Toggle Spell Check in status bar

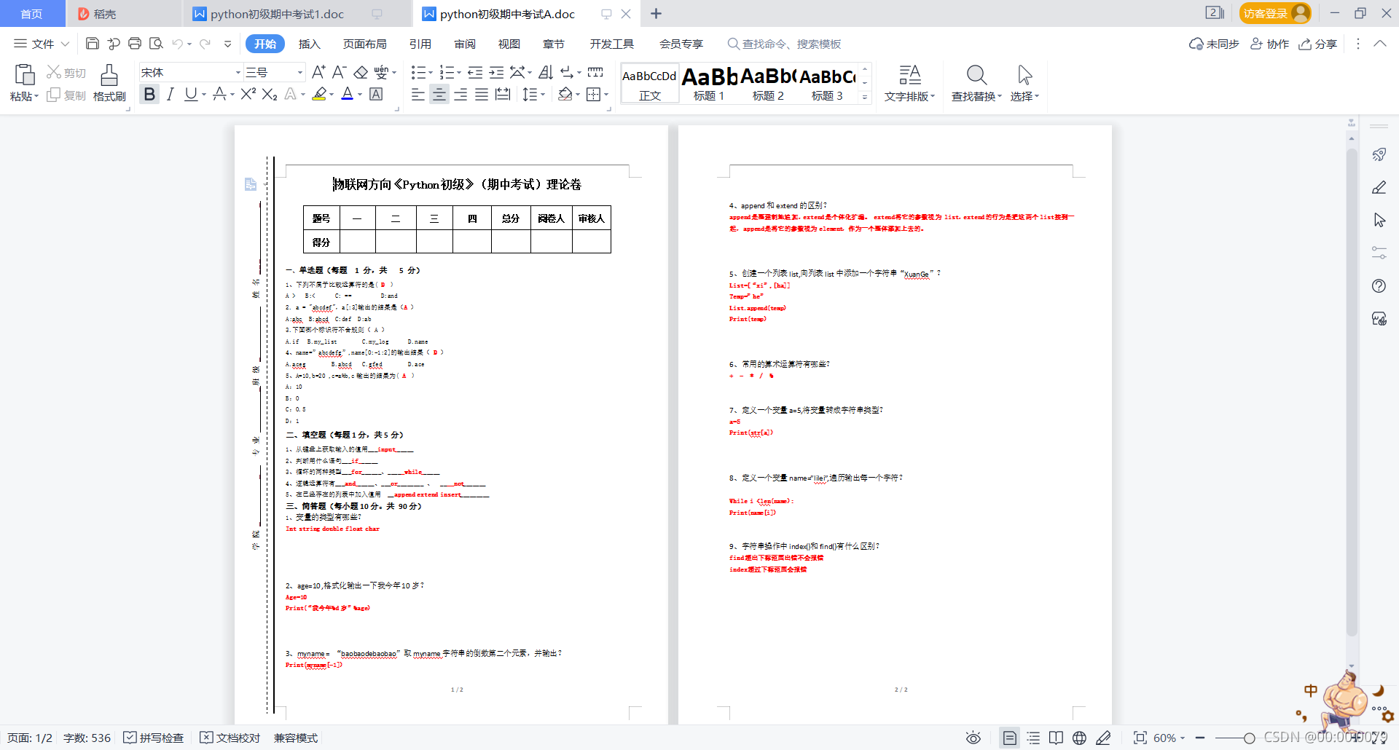tap(153, 738)
